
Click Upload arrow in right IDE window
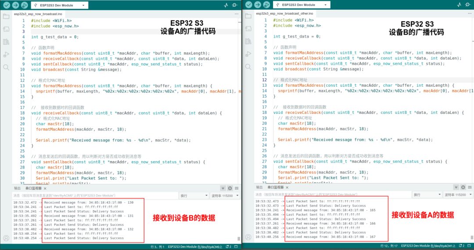258,5
